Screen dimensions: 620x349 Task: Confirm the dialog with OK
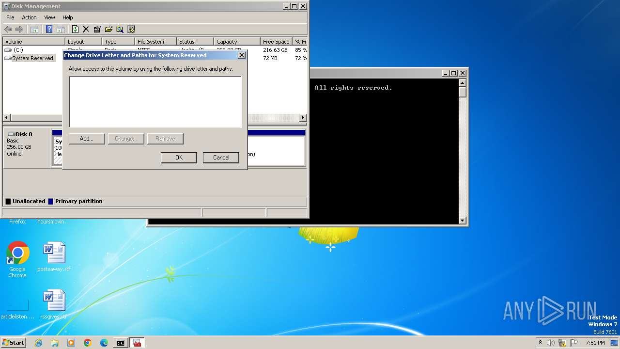[179, 158]
